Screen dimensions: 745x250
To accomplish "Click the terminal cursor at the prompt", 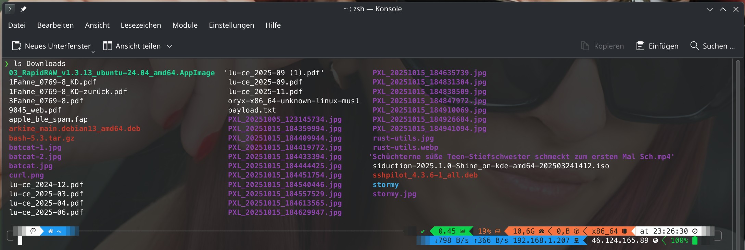I will coord(20,241).
